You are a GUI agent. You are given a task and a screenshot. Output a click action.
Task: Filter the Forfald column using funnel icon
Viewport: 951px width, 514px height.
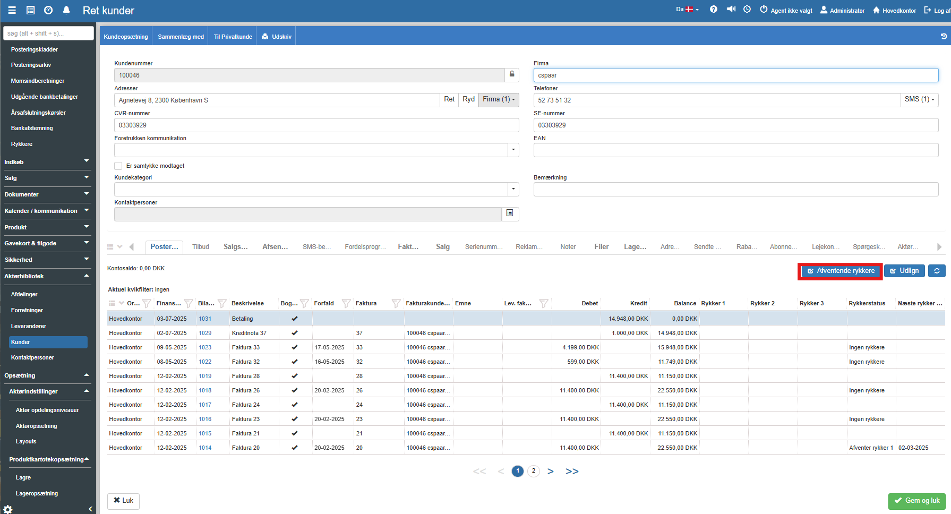(x=346, y=303)
